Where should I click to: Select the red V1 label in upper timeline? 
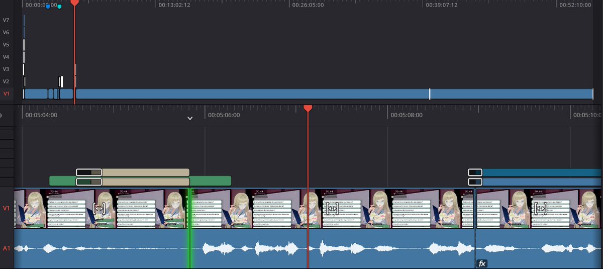point(6,94)
